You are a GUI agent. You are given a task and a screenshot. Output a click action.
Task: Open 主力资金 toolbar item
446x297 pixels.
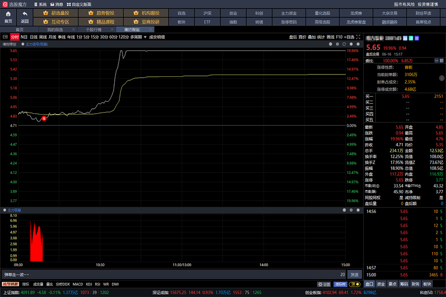289,13
